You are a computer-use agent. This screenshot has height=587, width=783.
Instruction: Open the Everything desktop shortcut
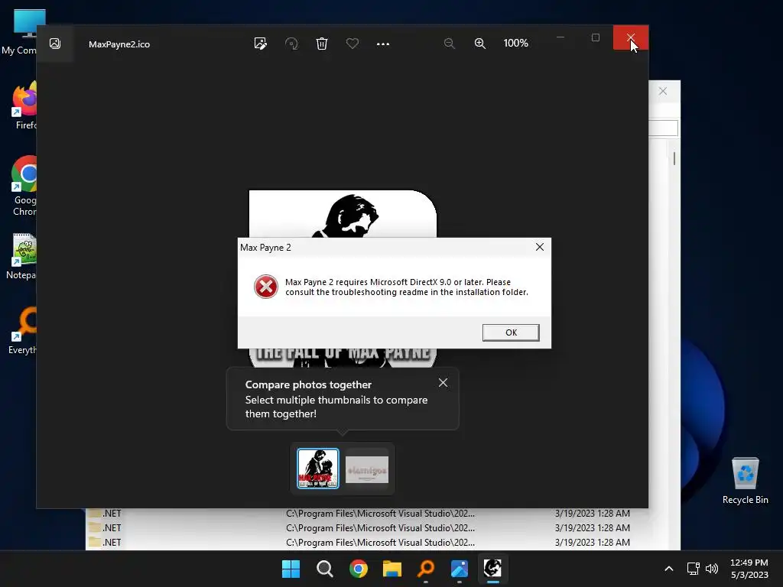tap(23, 330)
